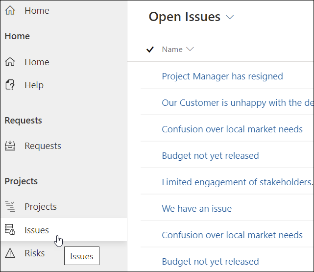Click the house icon under Home section

tap(10, 62)
